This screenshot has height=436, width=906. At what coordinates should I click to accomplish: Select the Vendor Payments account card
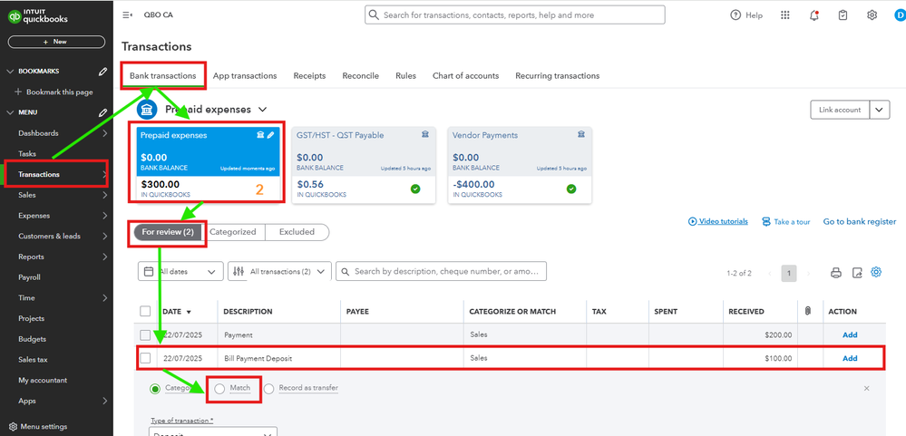coord(520,165)
